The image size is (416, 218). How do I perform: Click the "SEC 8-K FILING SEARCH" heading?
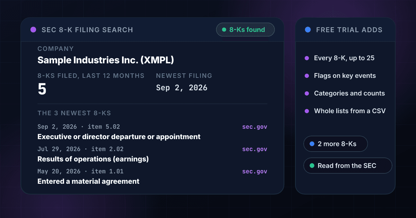87,30
